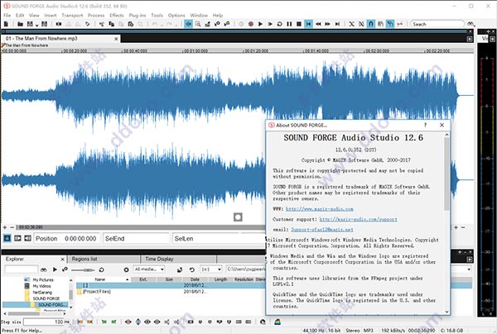Viewport: 497px width, 334px height.
Task: Click the 'Name' column header to sort
Action: tap(103, 279)
